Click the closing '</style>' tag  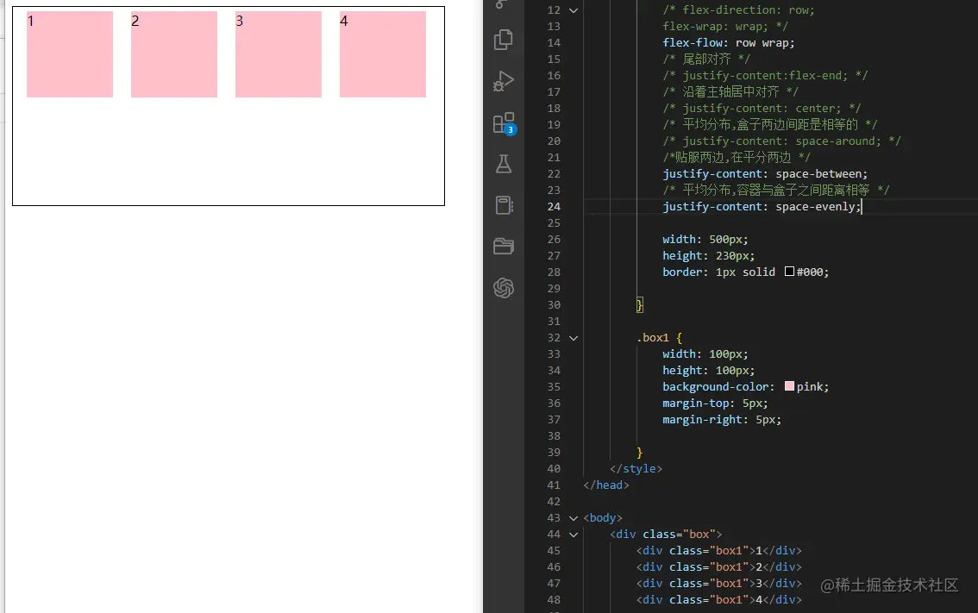[636, 469]
